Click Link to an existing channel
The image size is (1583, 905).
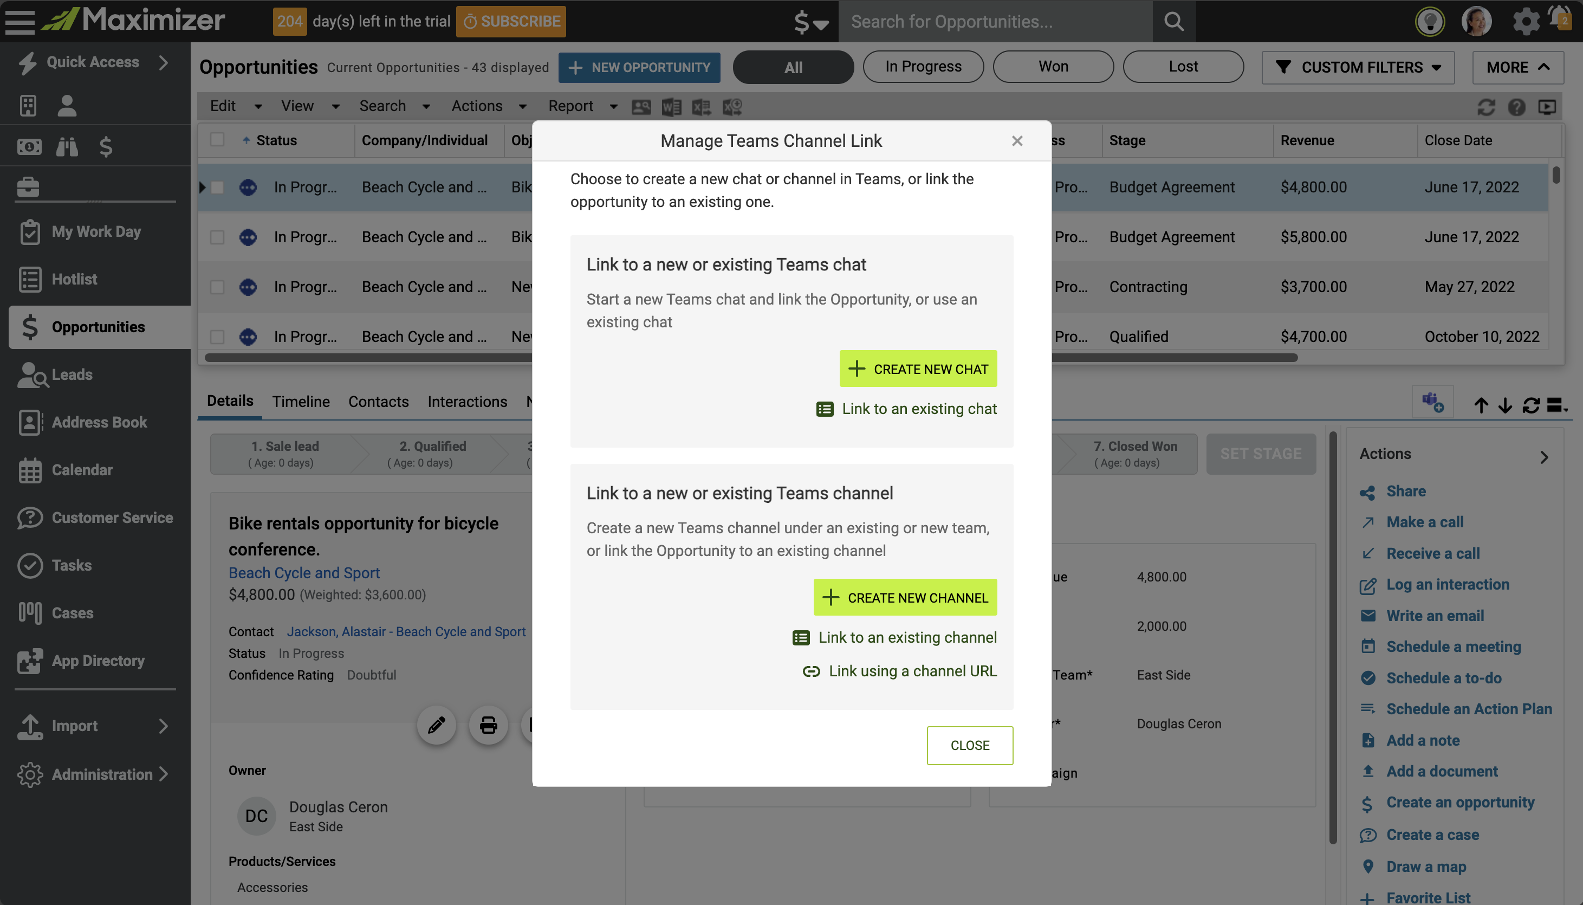click(894, 638)
